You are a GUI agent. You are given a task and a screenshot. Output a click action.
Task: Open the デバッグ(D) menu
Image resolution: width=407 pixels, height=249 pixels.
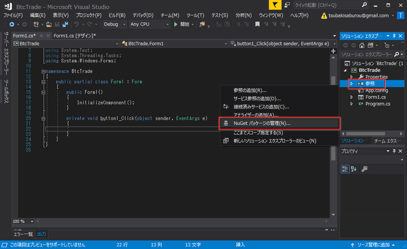click(143, 16)
